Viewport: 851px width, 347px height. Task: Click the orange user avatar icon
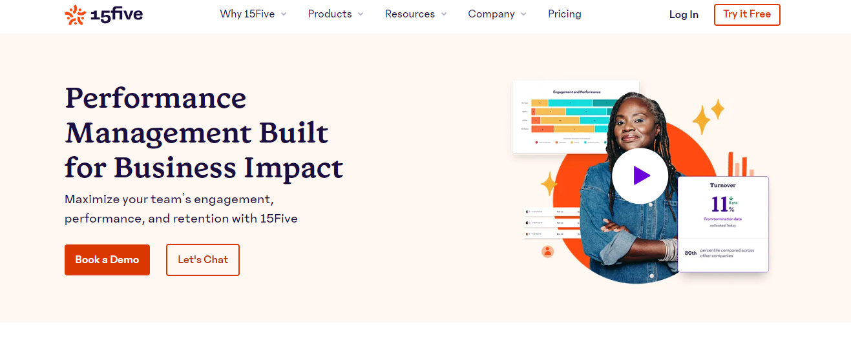pos(548,252)
